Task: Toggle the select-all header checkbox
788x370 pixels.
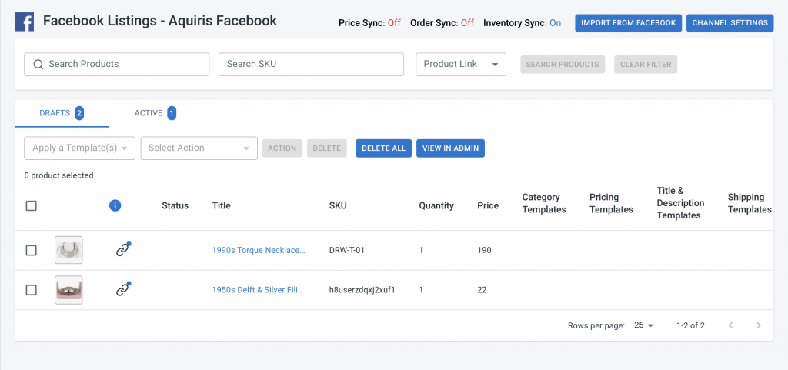Action: (x=31, y=205)
